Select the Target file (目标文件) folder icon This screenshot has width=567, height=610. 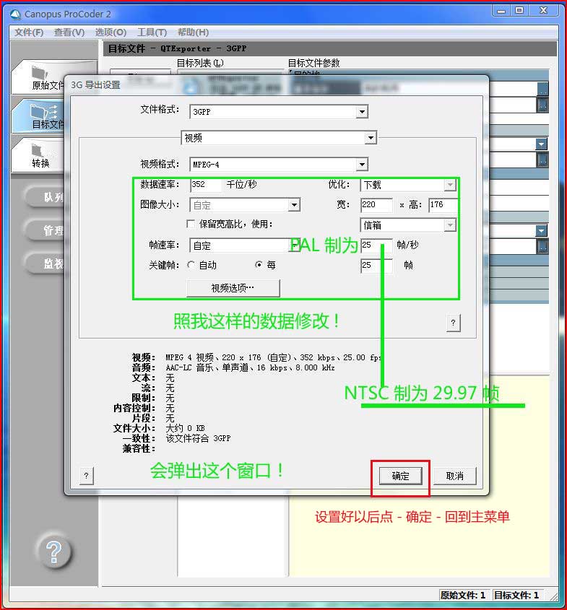click(x=43, y=112)
